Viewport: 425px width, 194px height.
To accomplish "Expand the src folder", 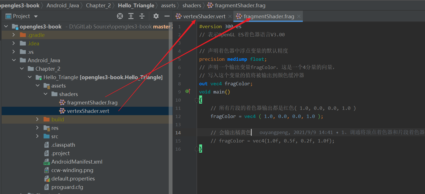I will click(x=37, y=136).
